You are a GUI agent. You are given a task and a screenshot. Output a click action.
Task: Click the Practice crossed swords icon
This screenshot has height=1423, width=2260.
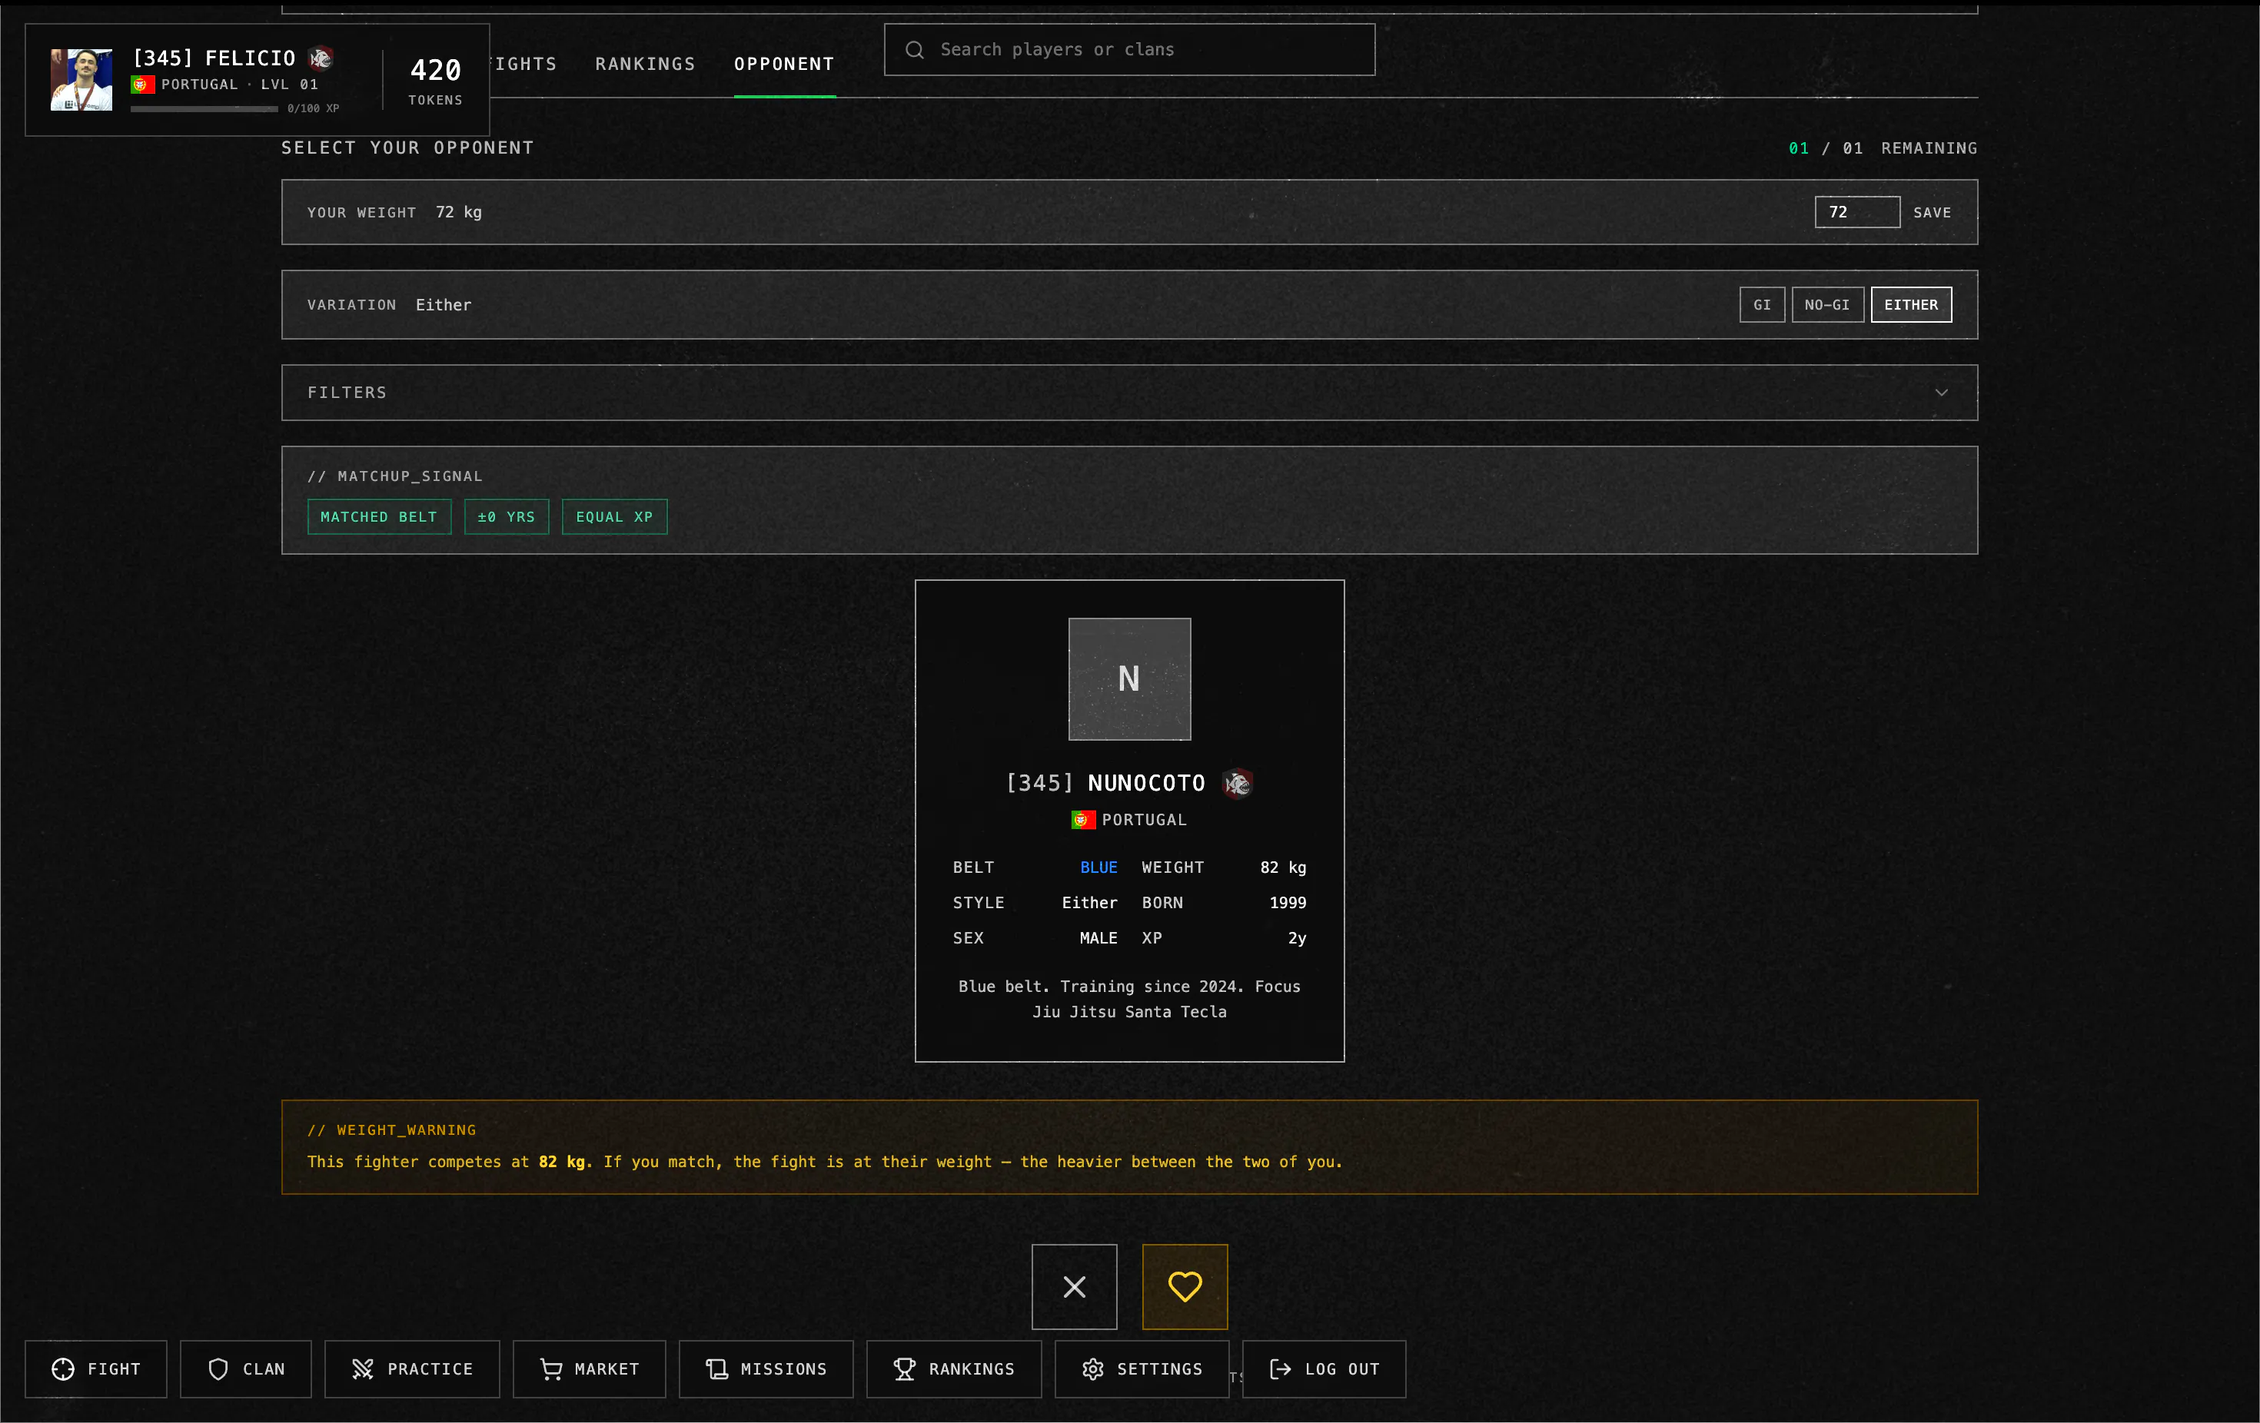pyautogui.click(x=362, y=1368)
